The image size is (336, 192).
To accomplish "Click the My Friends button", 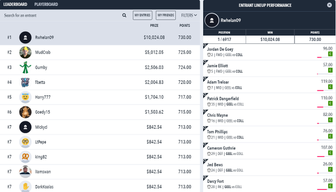I will [x=166, y=15].
